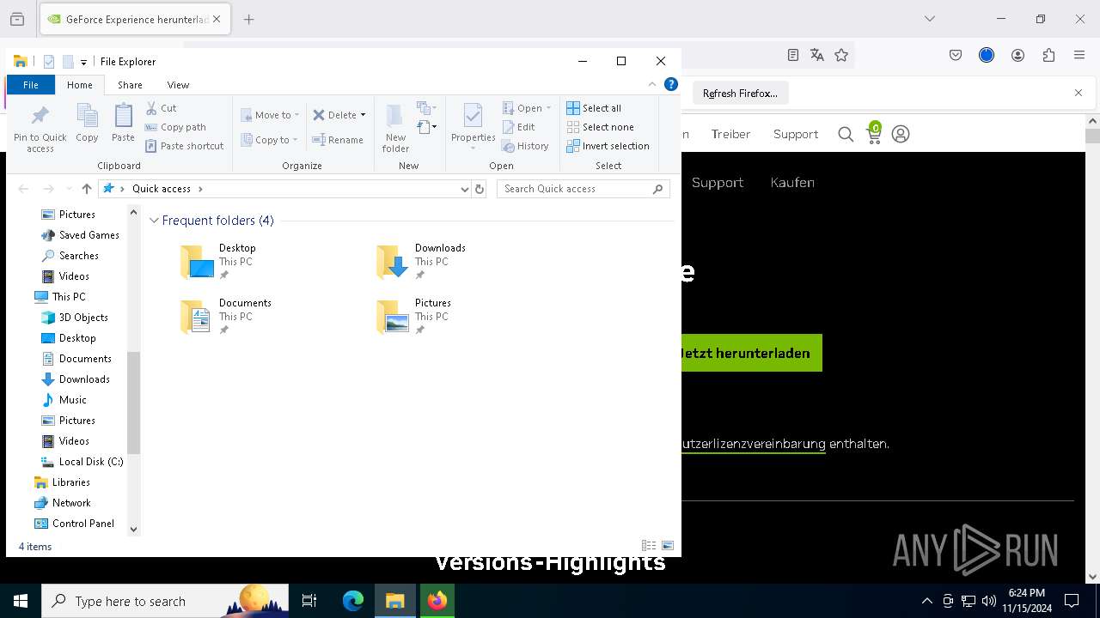
Task: Open Control Panel in navigation pane
Action: tap(74, 524)
